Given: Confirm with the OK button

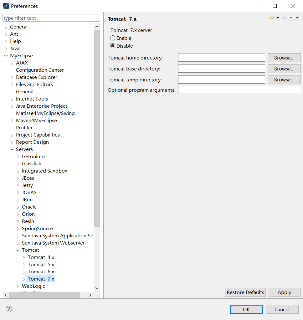Looking at the screenshot, I should pos(246,309).
